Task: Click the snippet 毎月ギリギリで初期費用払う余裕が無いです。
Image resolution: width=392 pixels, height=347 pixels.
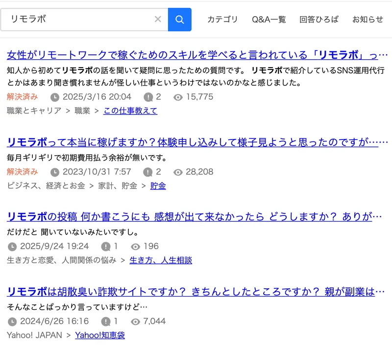Action: click(x=87, y=158)
